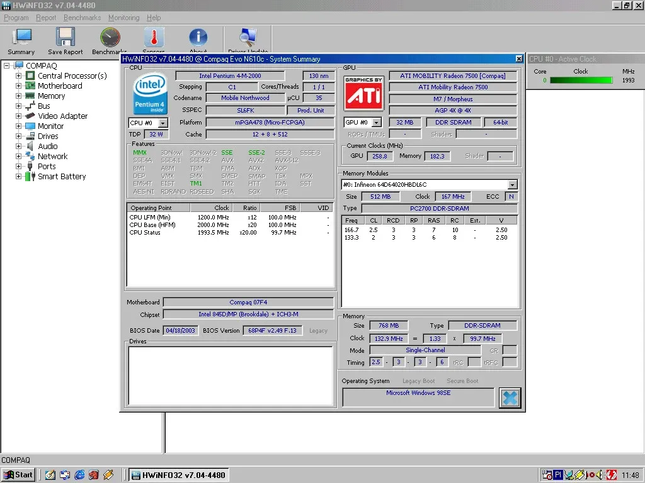Click Show Desktop quick launch icon
This screenshot has width=645, height=483.
point(50,475)
